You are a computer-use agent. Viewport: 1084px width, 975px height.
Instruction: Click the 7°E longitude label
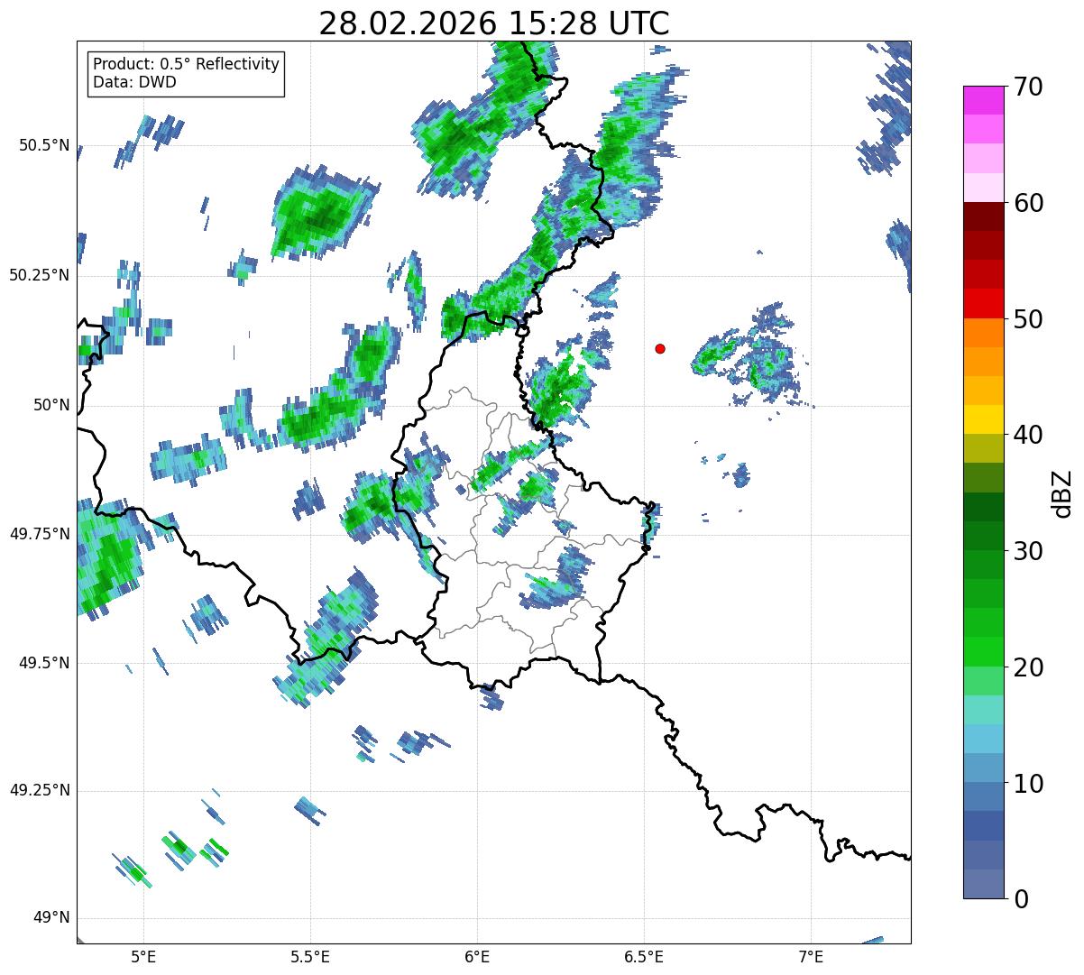(x=812, y=956)
